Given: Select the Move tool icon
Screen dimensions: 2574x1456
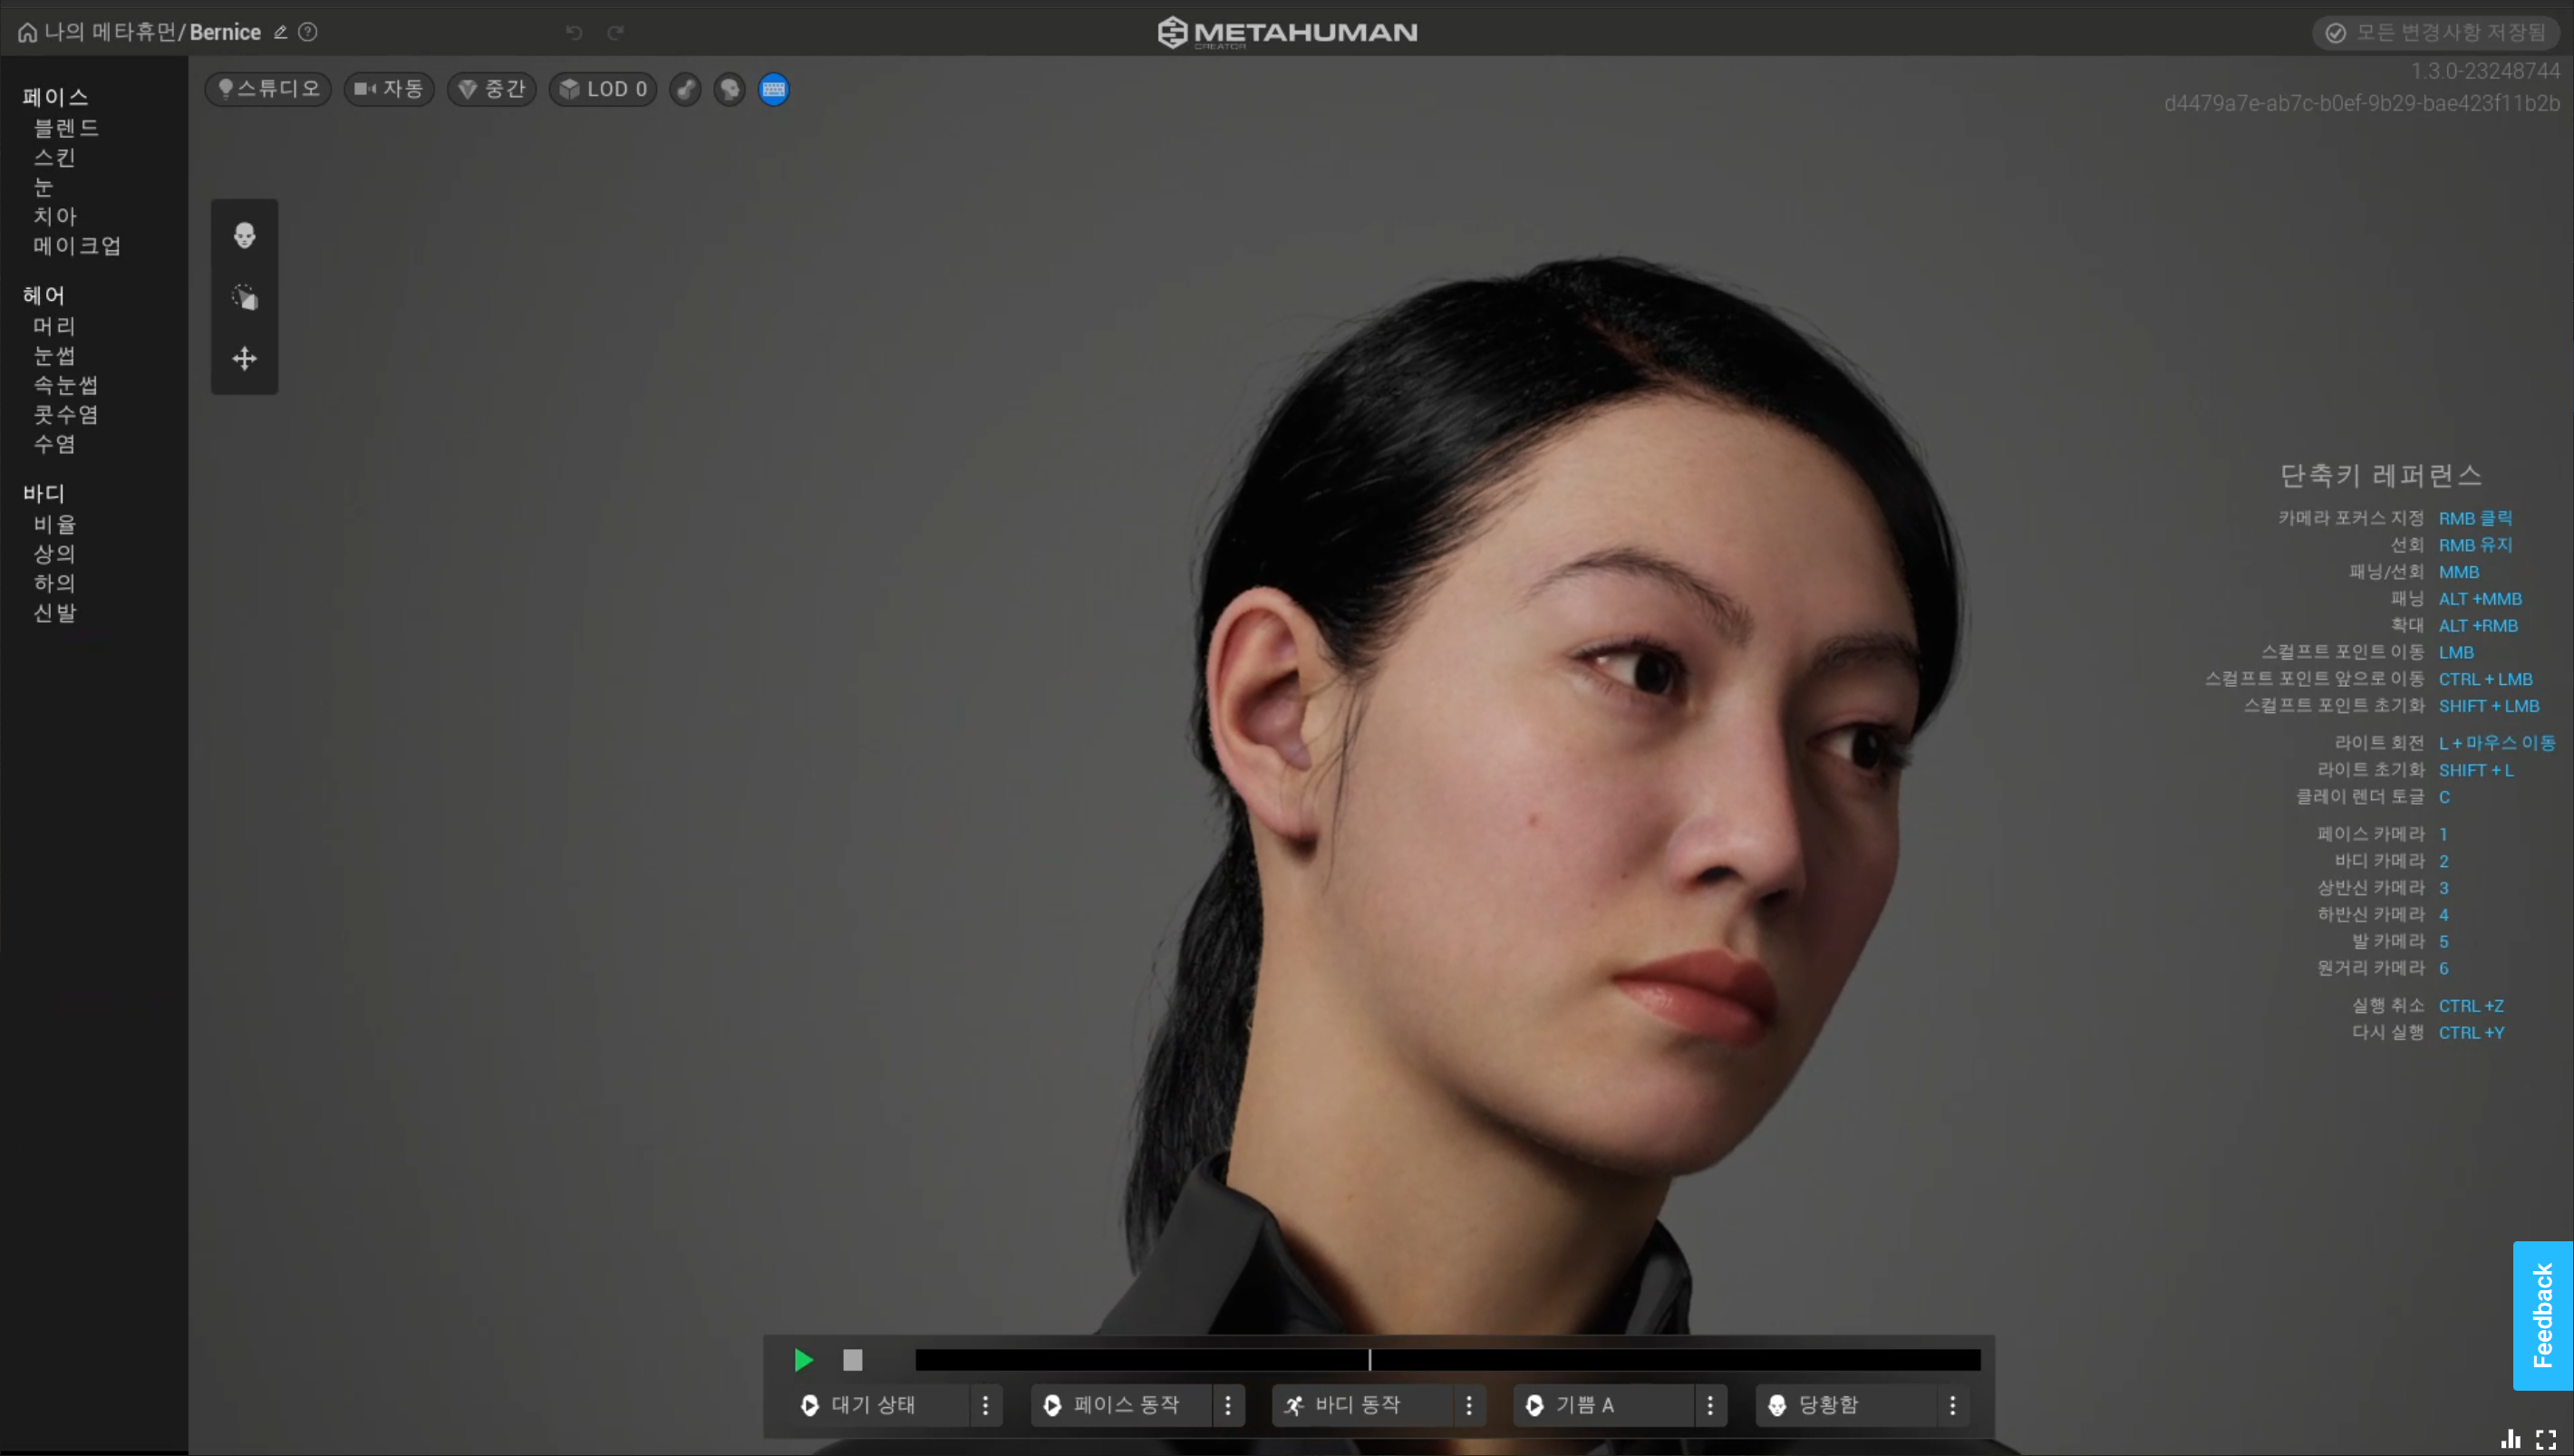Looking at the screenshot, I should pos(244,358).
